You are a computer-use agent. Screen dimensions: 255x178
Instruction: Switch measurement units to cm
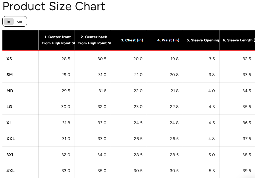click(x=19, y=22)
